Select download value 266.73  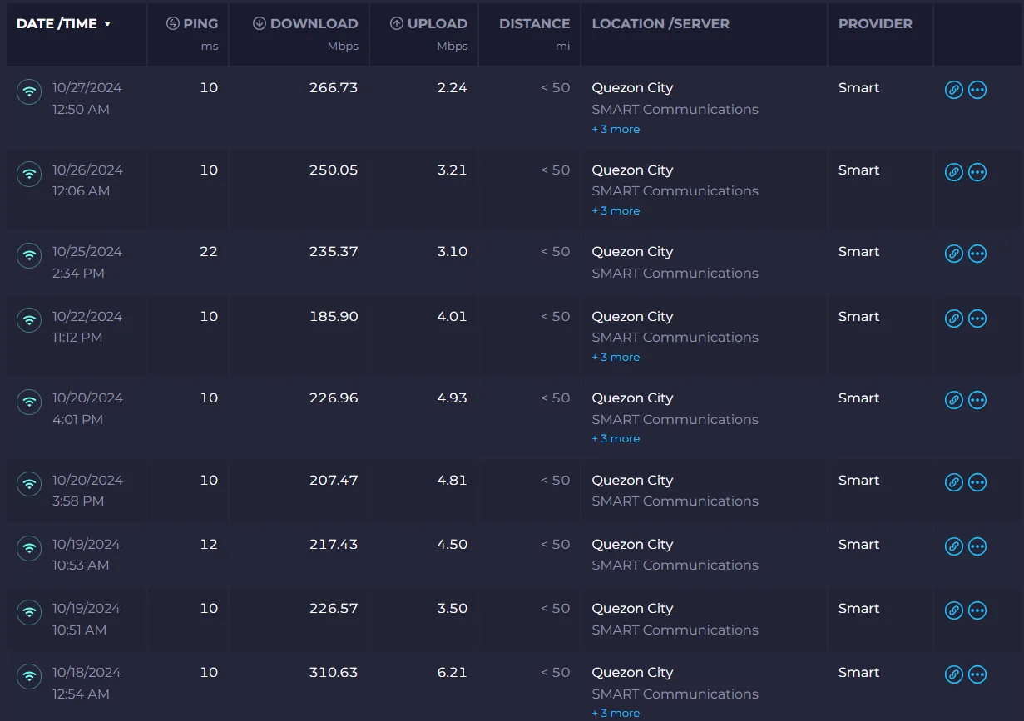pos(334,88)
